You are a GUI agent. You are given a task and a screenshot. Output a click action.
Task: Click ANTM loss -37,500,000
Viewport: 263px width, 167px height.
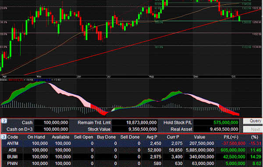click(x=233, y=143)
